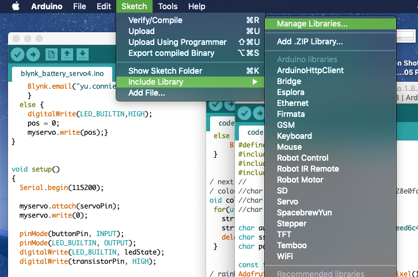Image resolution: width=418 pixels, height=277 pixels.
Task: Click the Save sketch down-arrow icon
Action: pos(83,55)
